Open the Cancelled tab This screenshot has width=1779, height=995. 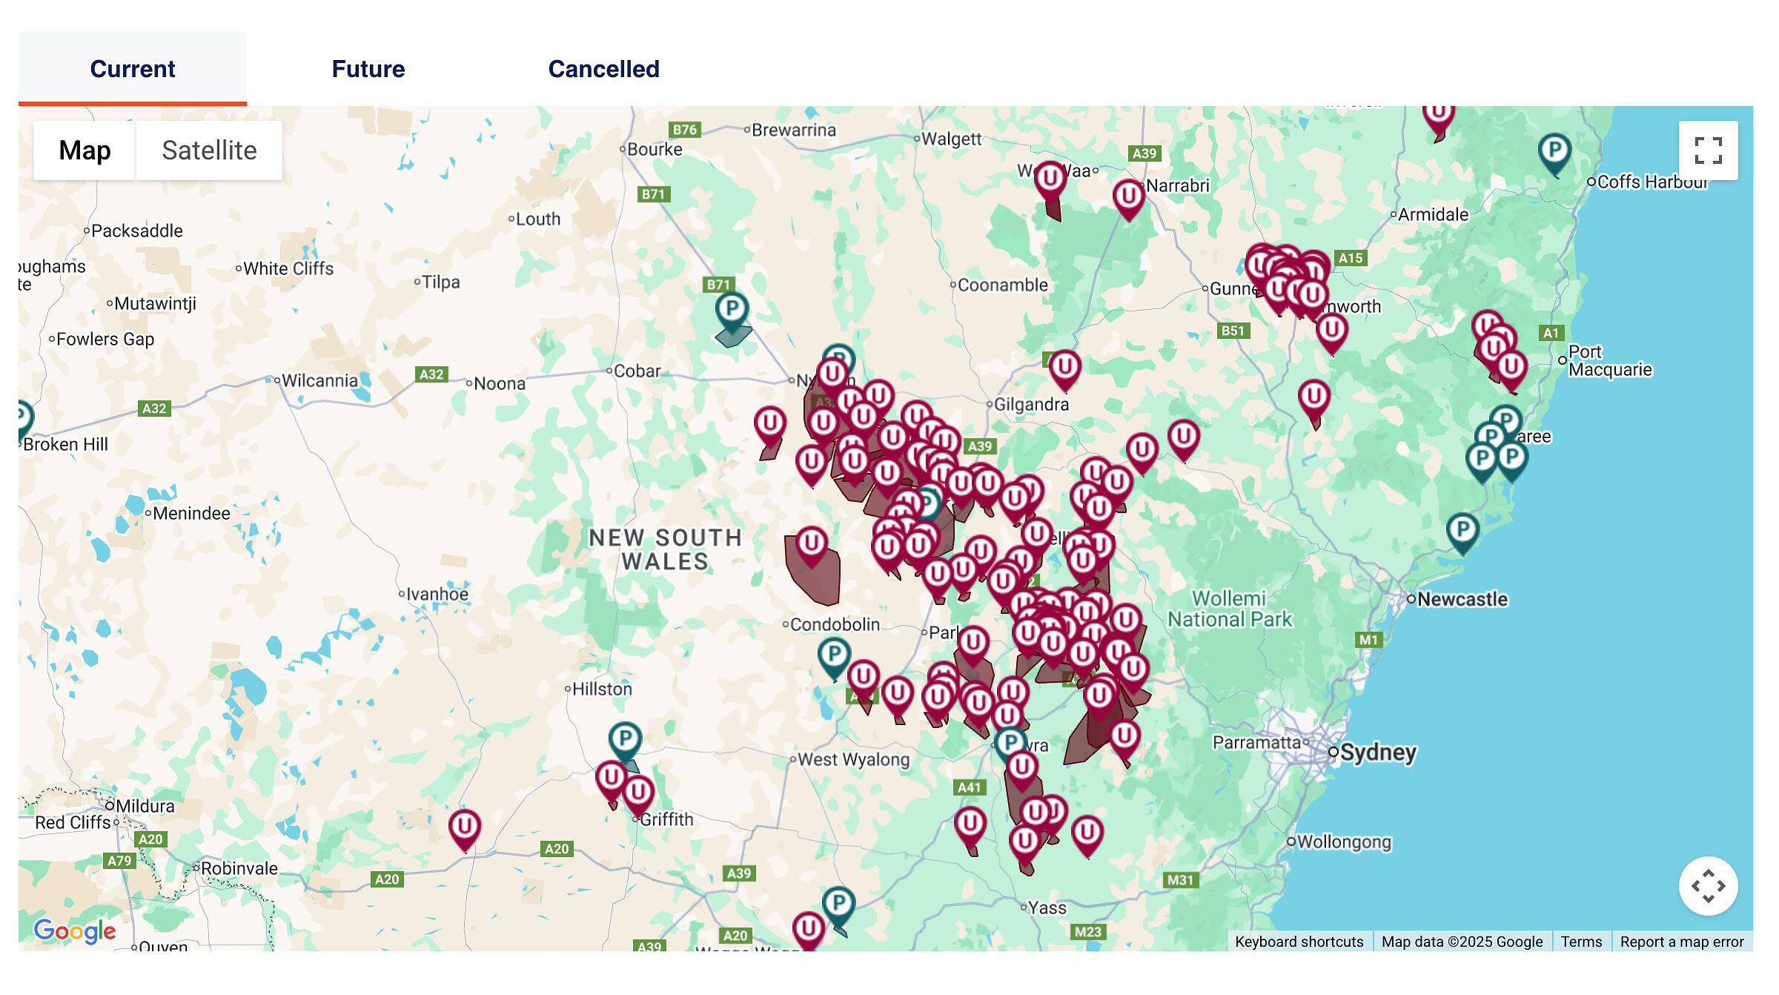point(603,69)
